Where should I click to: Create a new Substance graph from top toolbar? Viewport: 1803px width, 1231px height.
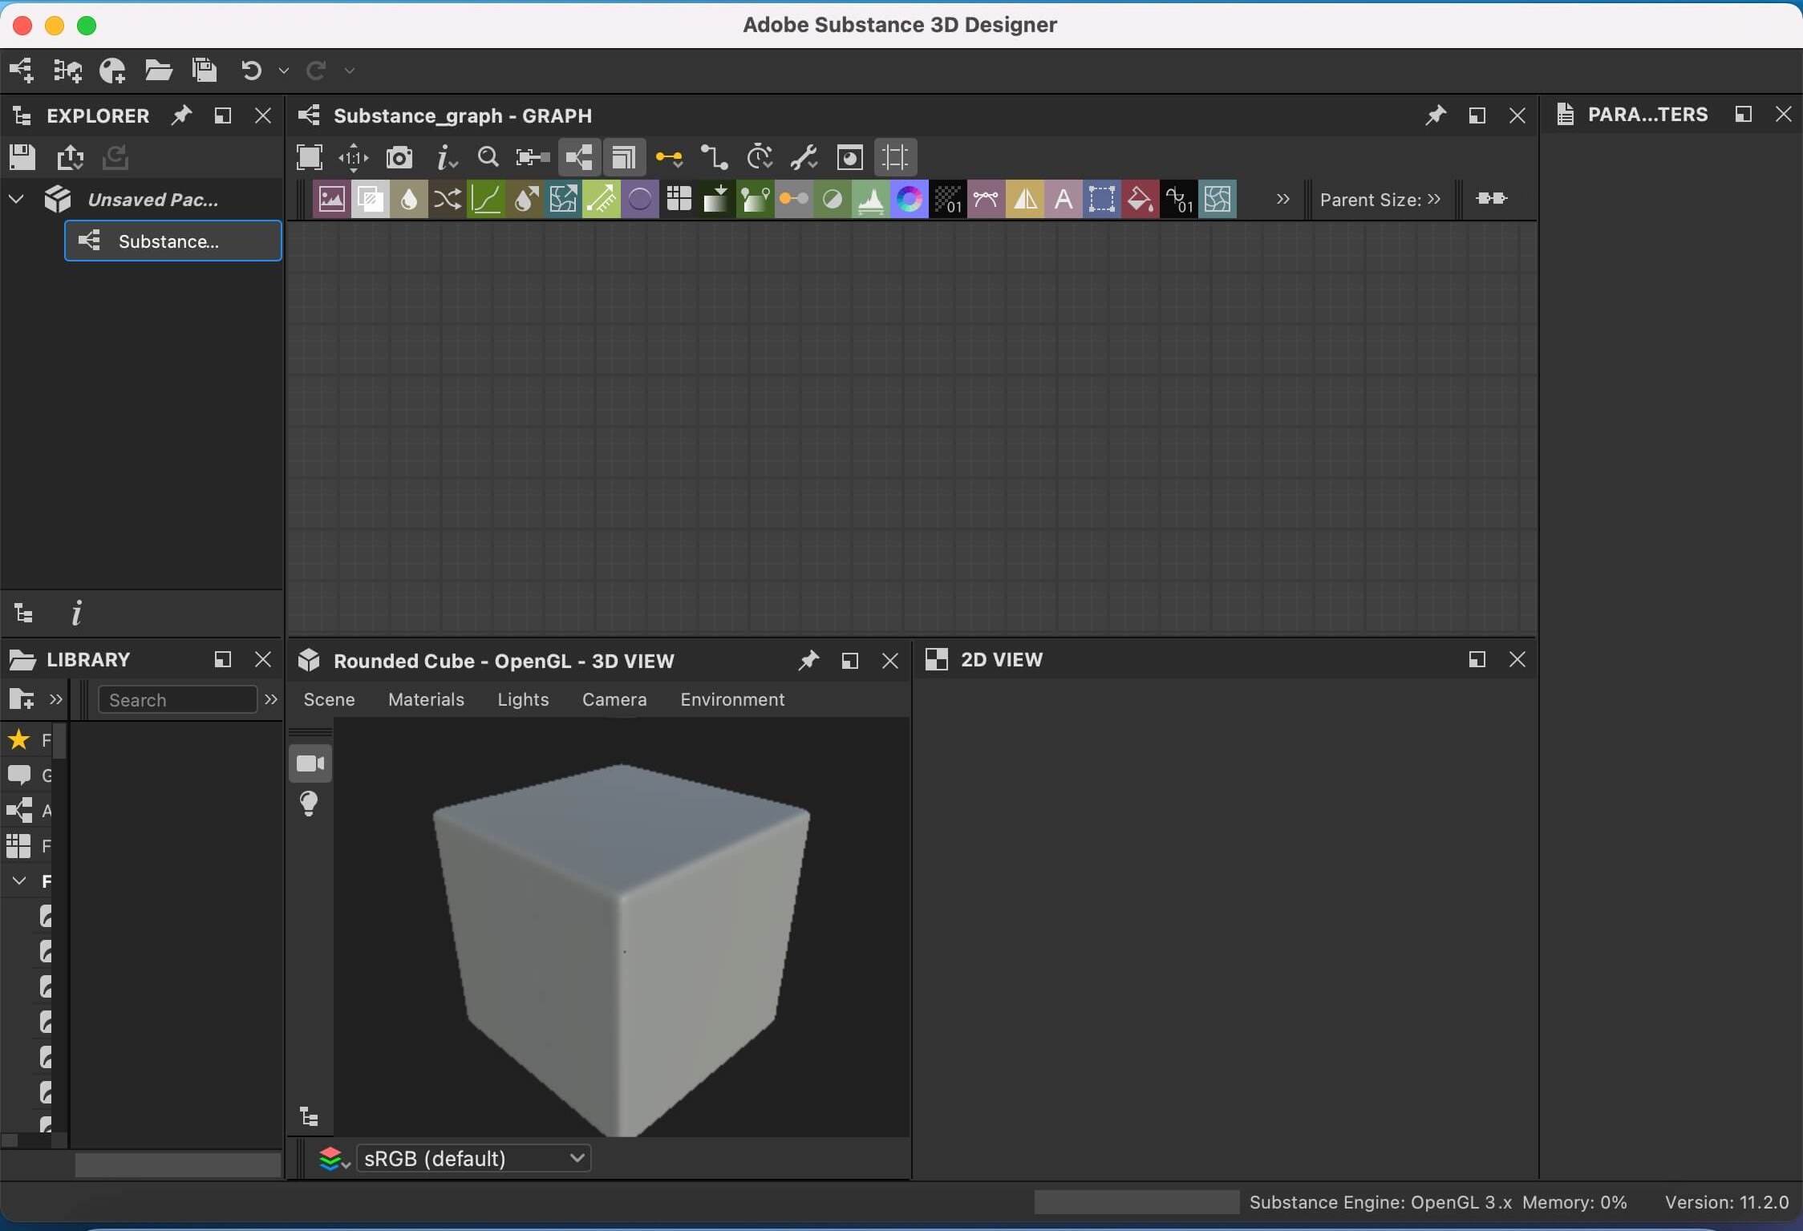(x=22, y=71)
